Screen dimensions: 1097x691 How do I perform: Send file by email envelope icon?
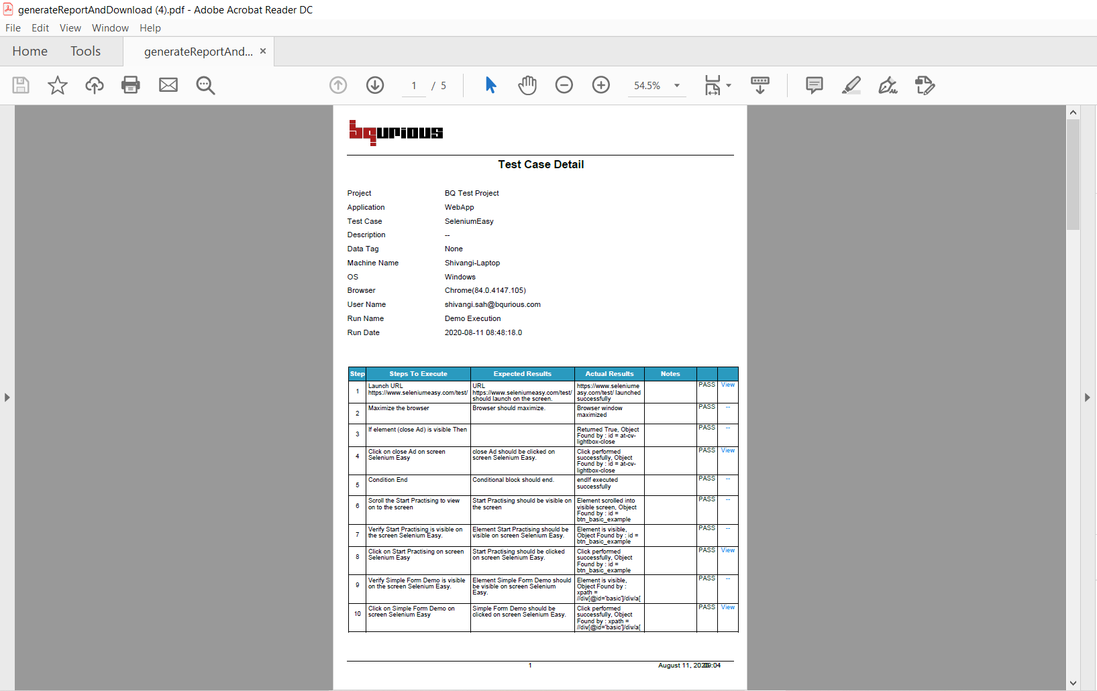(168, 85)
